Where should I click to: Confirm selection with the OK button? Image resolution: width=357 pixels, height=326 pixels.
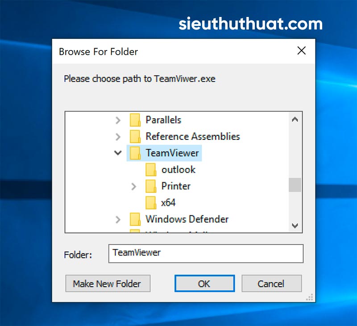pyautogui.click(x=204, y=284)
